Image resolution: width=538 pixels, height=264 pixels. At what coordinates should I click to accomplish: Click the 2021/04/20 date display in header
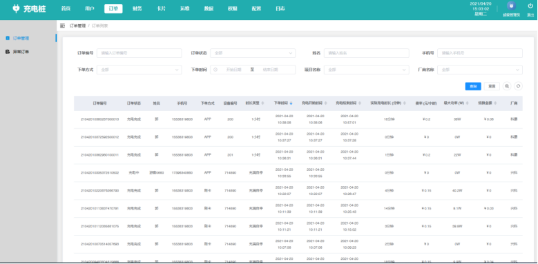[481, 3]
